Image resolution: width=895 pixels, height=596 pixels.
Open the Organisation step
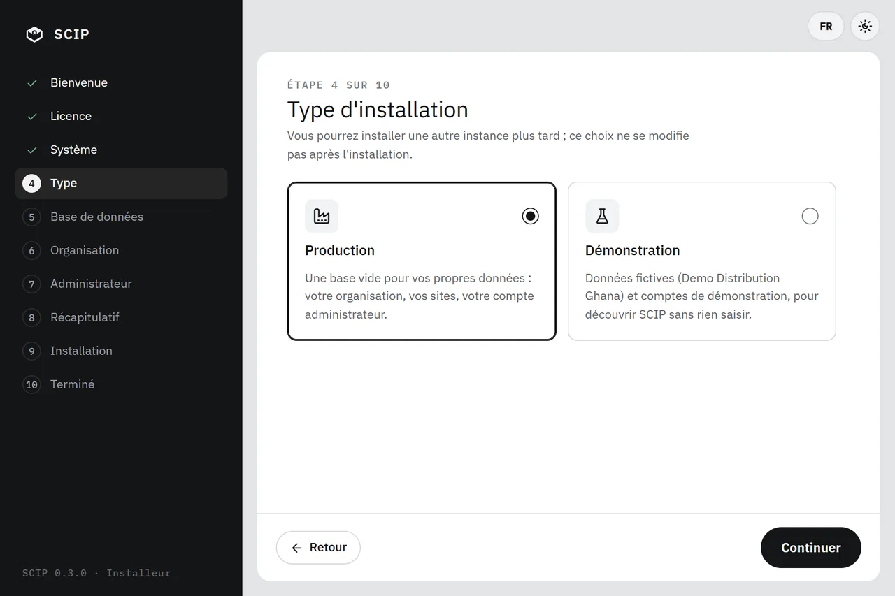(121, 250)
